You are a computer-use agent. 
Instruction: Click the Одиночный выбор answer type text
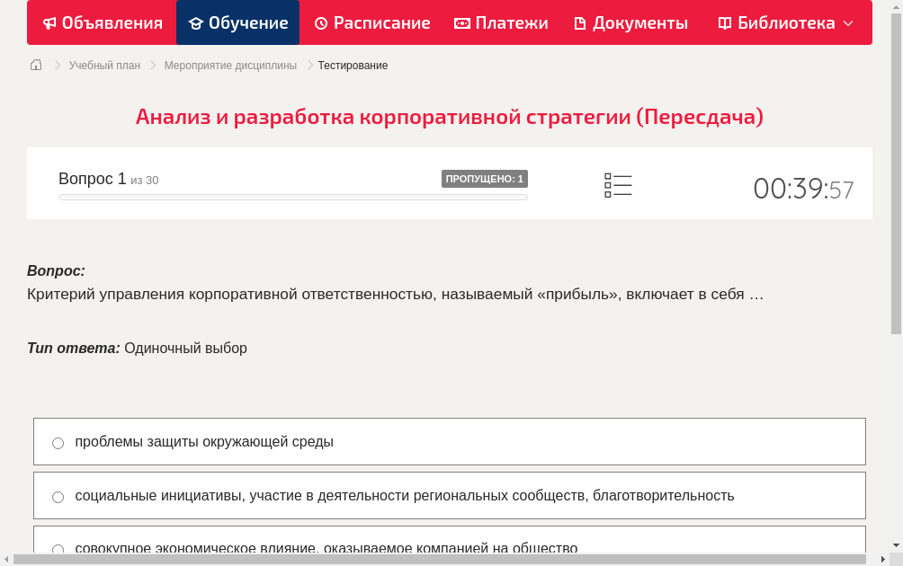pyautogui.click(x=185, y=349)
